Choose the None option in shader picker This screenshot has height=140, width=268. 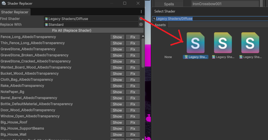point(168,57)
